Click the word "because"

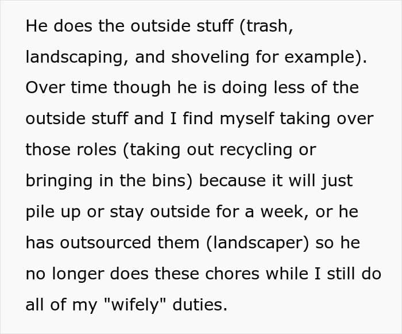point(232,181)
